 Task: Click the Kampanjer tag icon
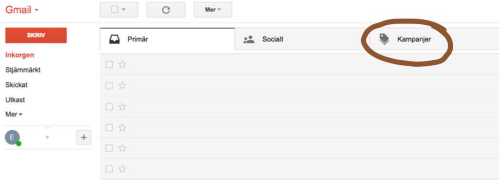point(384,39)
